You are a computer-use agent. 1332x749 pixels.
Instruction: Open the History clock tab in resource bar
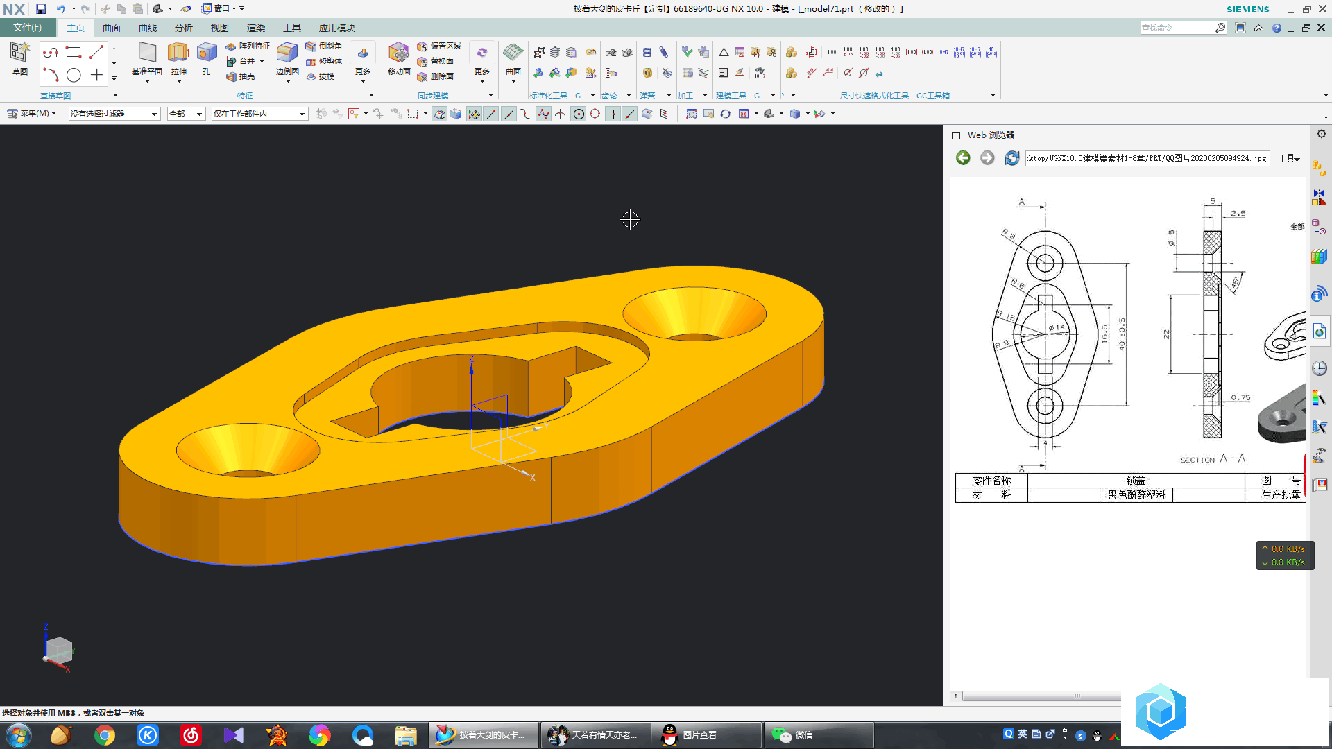1319,368
